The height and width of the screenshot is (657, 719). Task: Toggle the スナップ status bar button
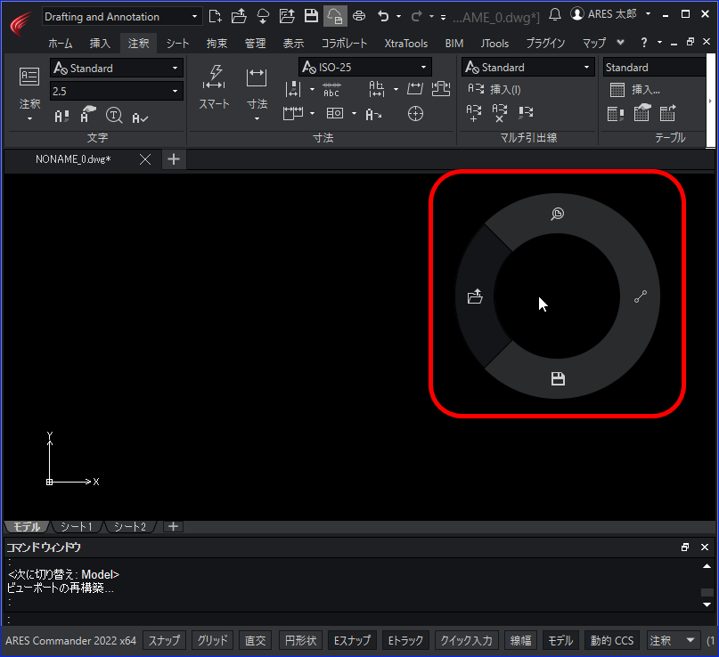(164, 640)
